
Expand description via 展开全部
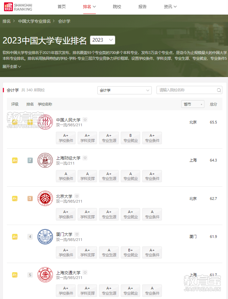12,67
